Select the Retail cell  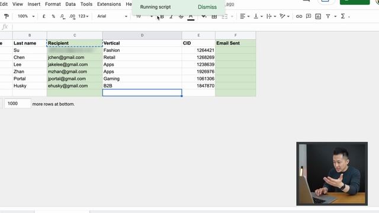(142, 57)
